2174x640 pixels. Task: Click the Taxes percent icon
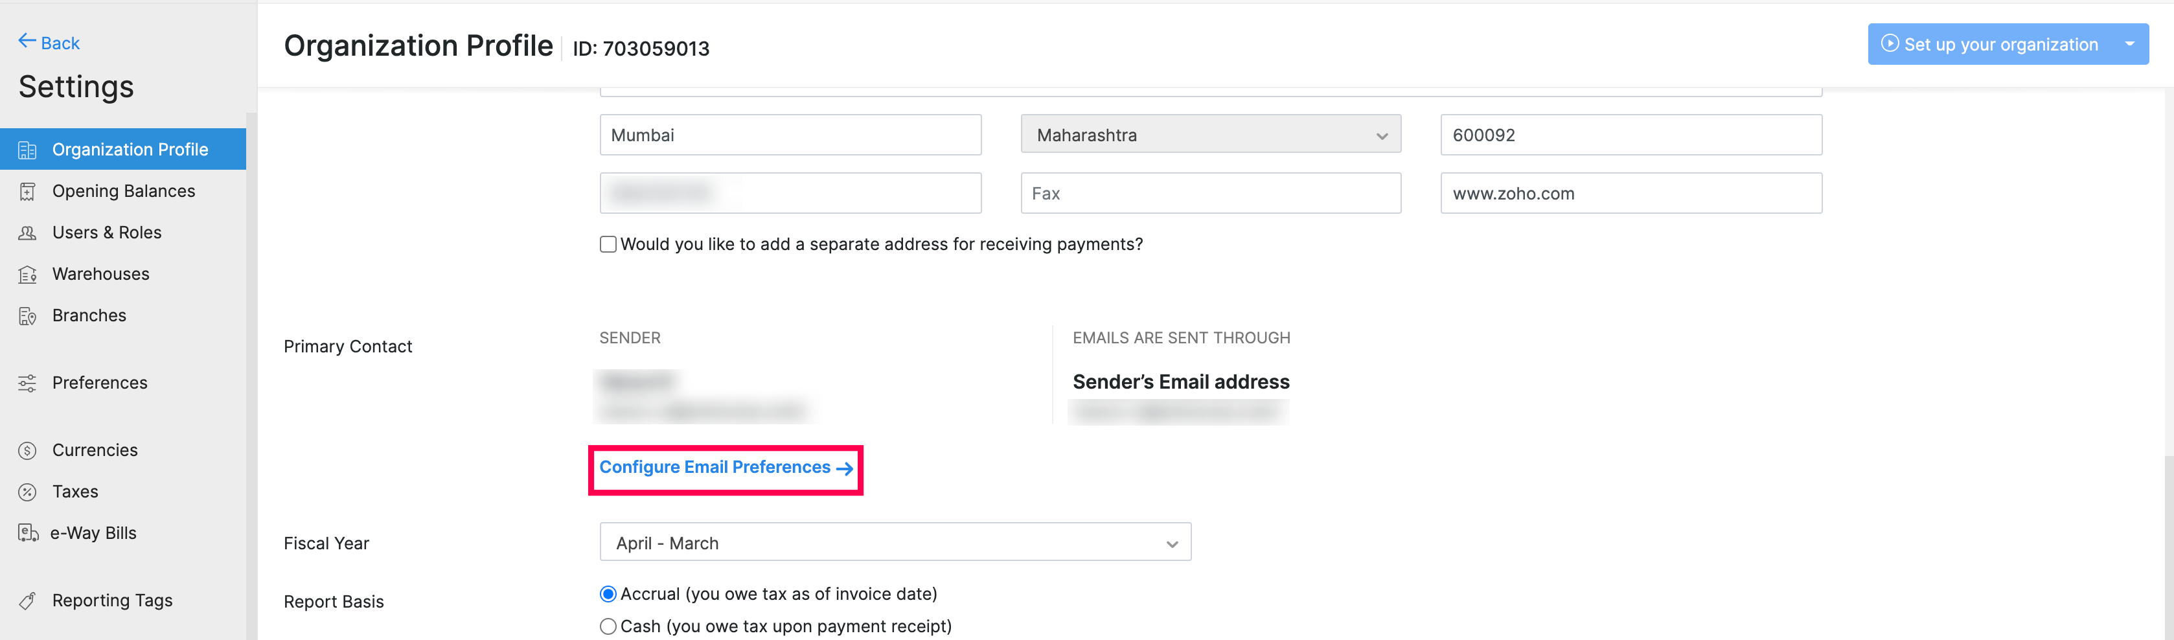tap(27, 492)
